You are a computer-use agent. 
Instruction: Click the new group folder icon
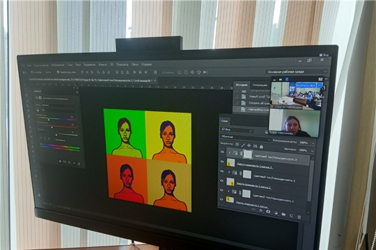283,214
